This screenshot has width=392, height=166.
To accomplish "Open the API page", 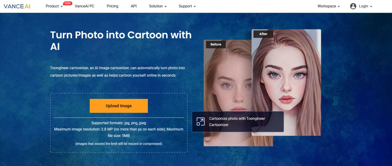I will pos(134,6).
